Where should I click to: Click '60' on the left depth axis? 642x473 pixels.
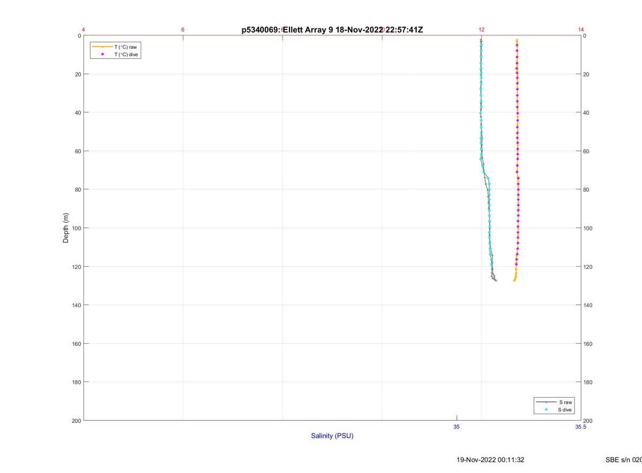click(x=78, y=151)
